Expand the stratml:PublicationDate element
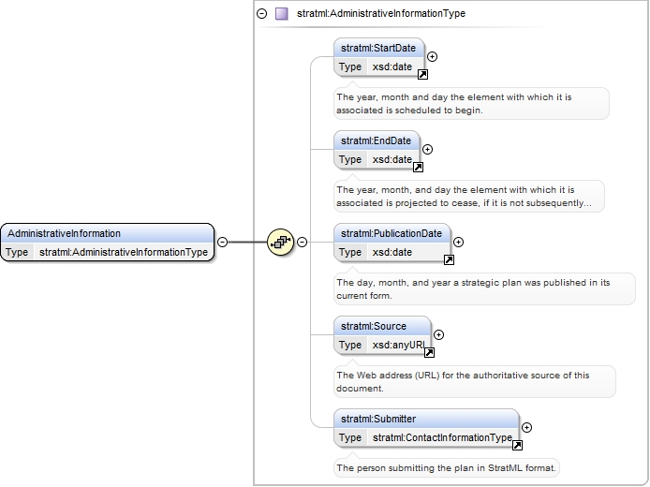Viewport: 650px width, 487px height. (458, 242)
